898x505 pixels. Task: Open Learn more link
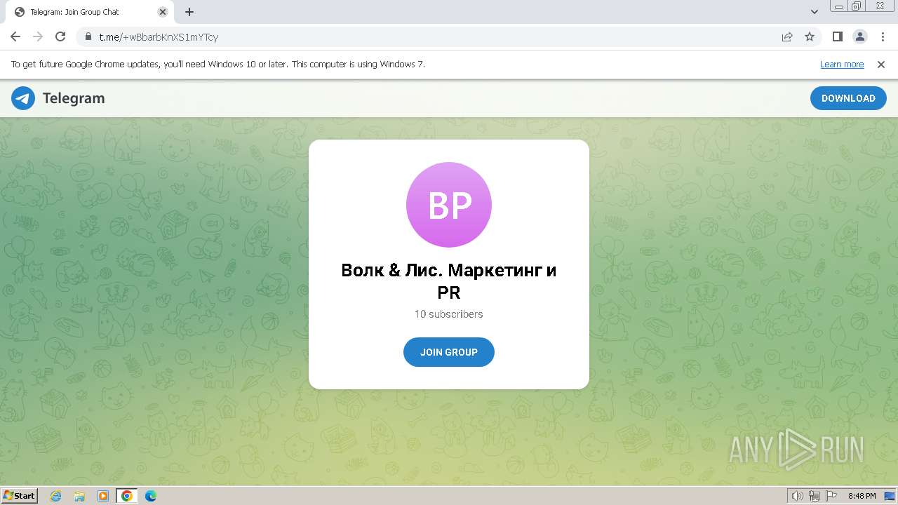coord(842,65)
